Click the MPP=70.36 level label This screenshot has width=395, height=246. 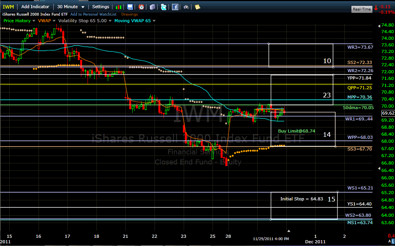(360, 97)
